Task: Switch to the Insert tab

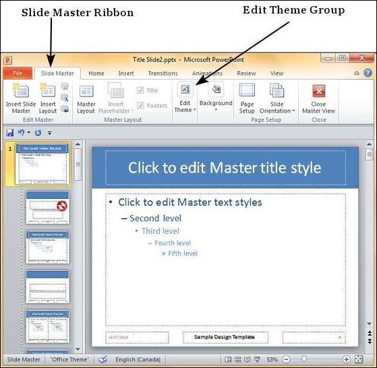Action: click(126, 73)
